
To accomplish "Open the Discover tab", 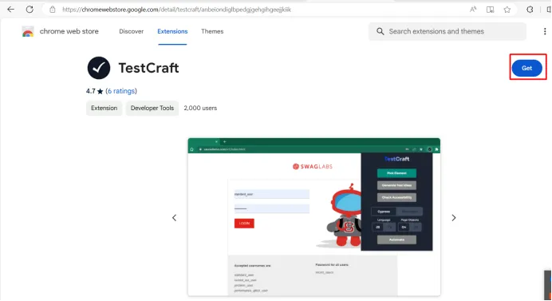I will (x=132, y=31).
